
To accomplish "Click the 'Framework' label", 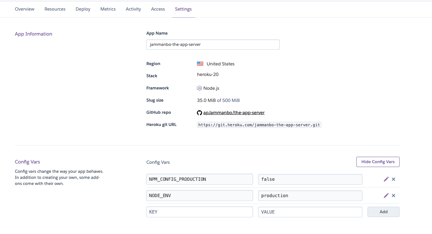I will (x=157, y=88).
